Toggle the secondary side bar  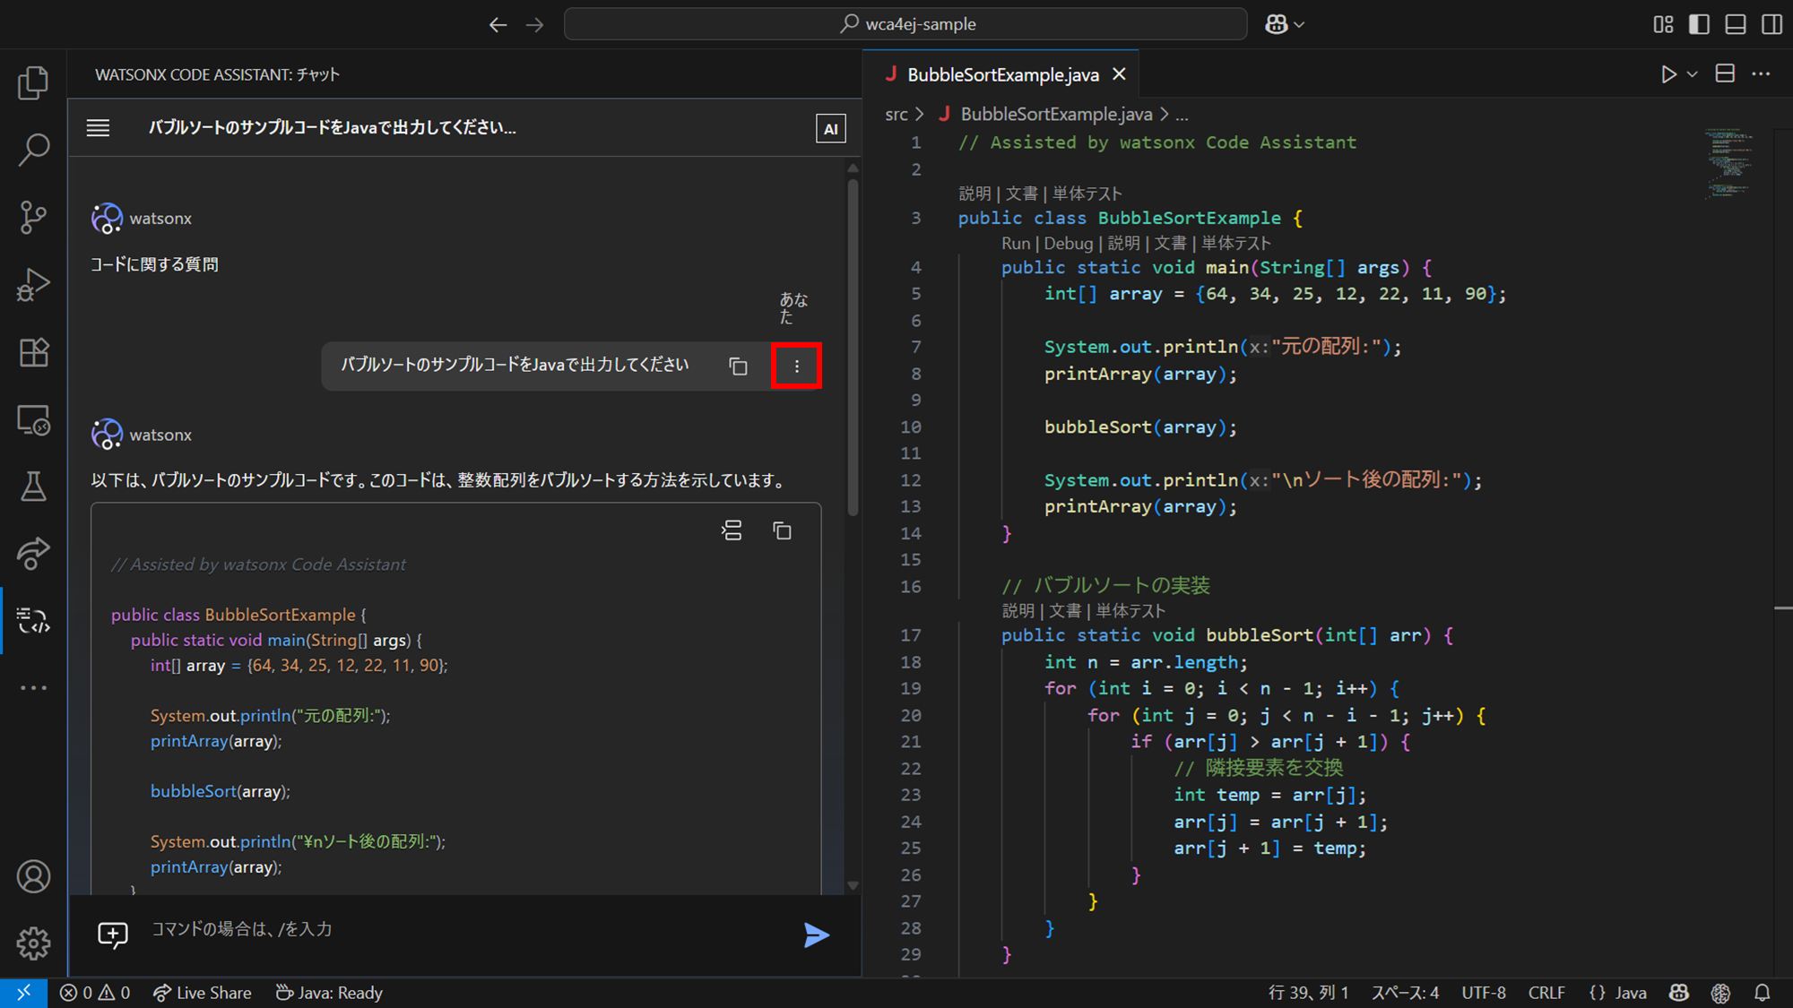click(x=1771, y=24)
